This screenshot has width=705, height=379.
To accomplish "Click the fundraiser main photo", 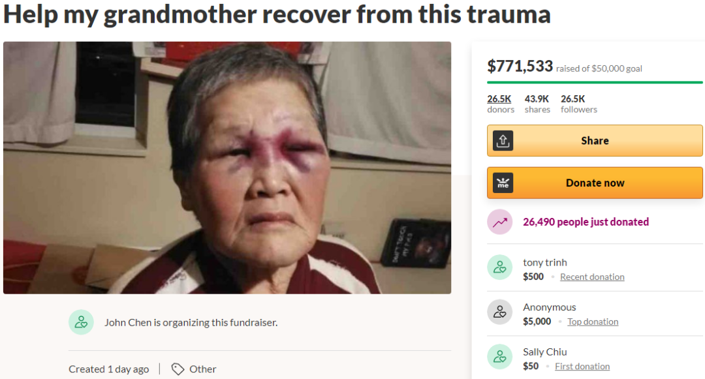I will pos(227,168).
